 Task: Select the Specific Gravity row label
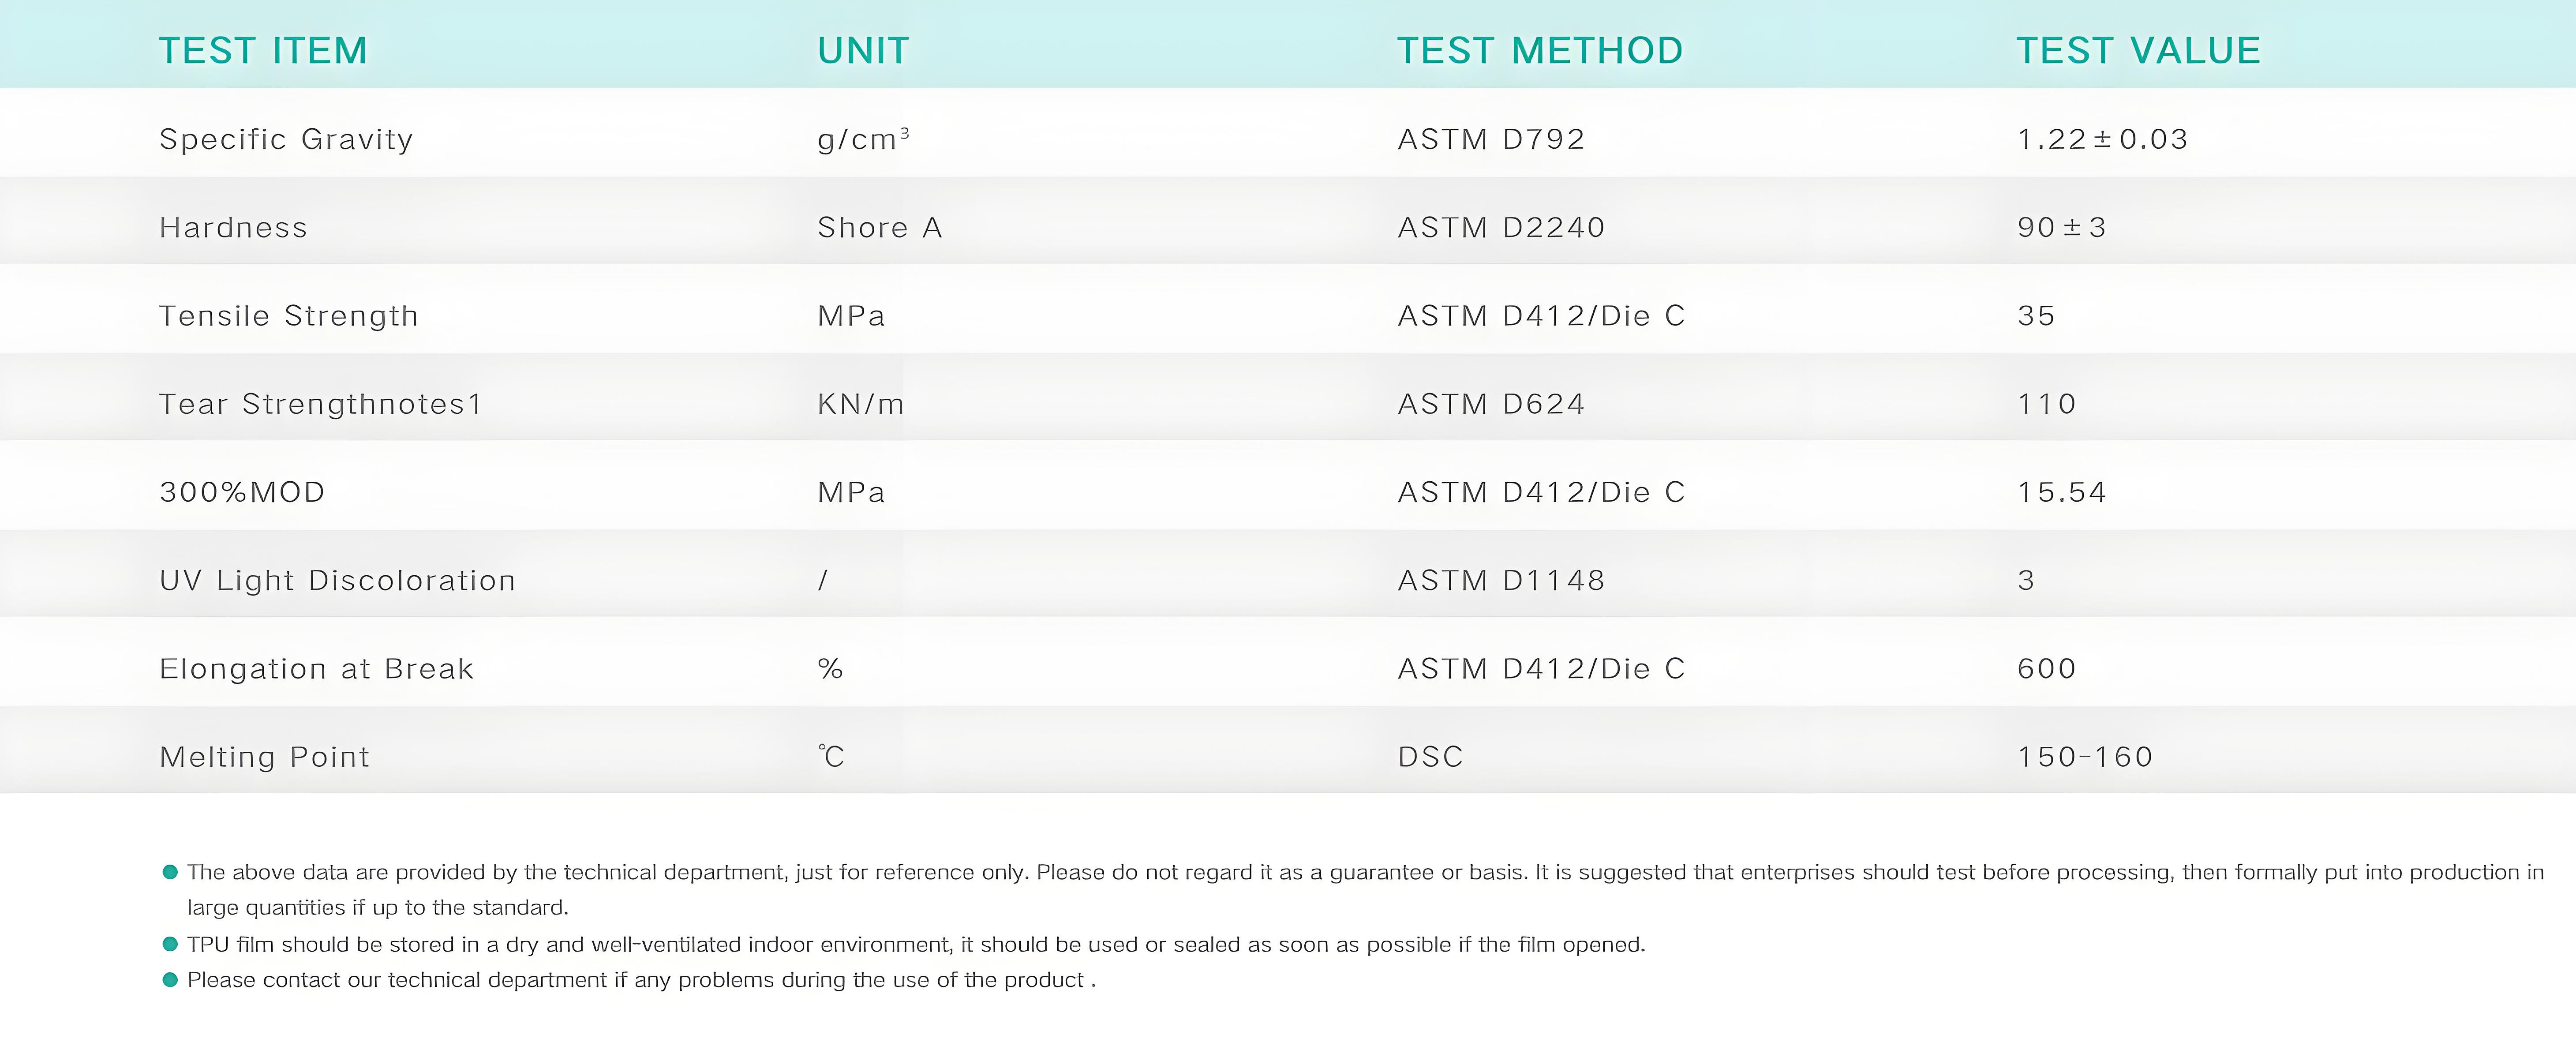[286, 139]
